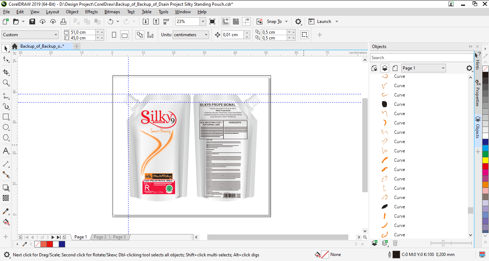Expand the Objects docker collapse arrows

click(471, 47)
